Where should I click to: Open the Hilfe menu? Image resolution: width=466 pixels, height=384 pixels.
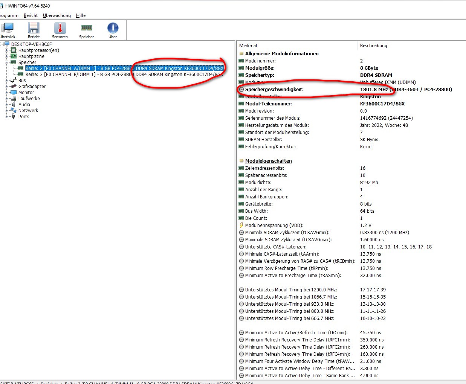tap(81, 15)
